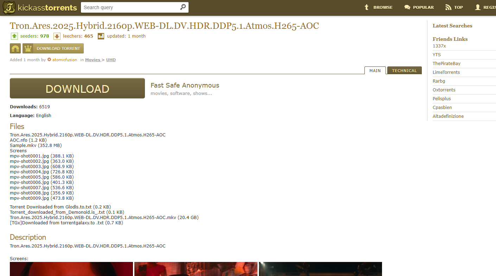This screenshot has width=496, height=276.
Task: Click the magnifier search icon
Action: pos(183,7)
